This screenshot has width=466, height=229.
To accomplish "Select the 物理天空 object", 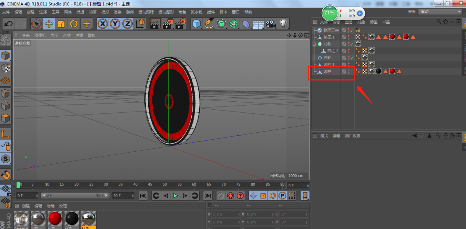I will [331, 30].
